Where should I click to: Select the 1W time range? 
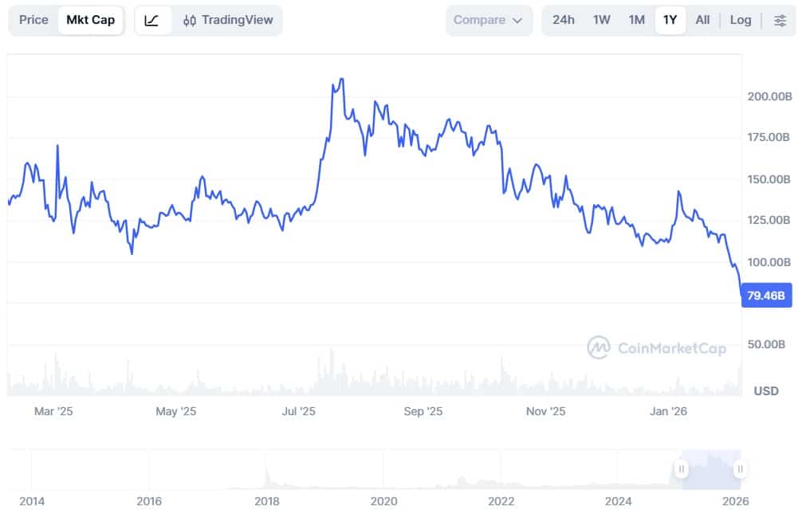(601, 20)
